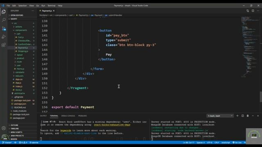Kill the terminal with the trash icon
This screenshot has height=147, width=262.
point(248,116)
